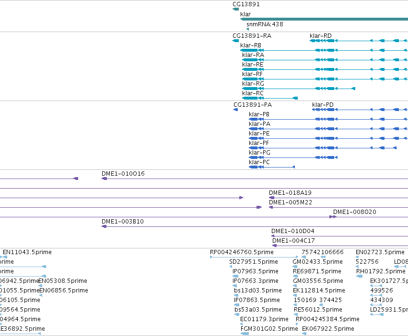Click EST EN02723.5prime
This screenshot has height=336, width=408.
point(380,252)
